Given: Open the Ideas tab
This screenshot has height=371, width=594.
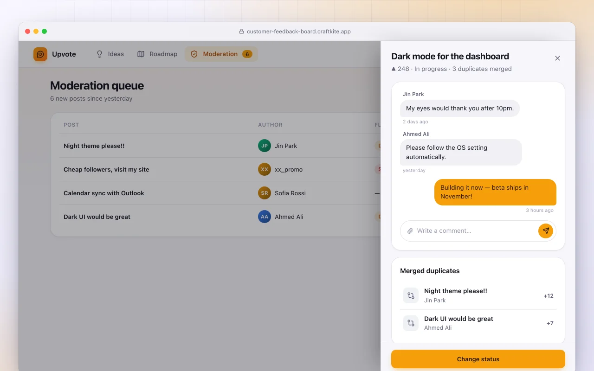Looking at the screenshot, I should coord(110,54).
